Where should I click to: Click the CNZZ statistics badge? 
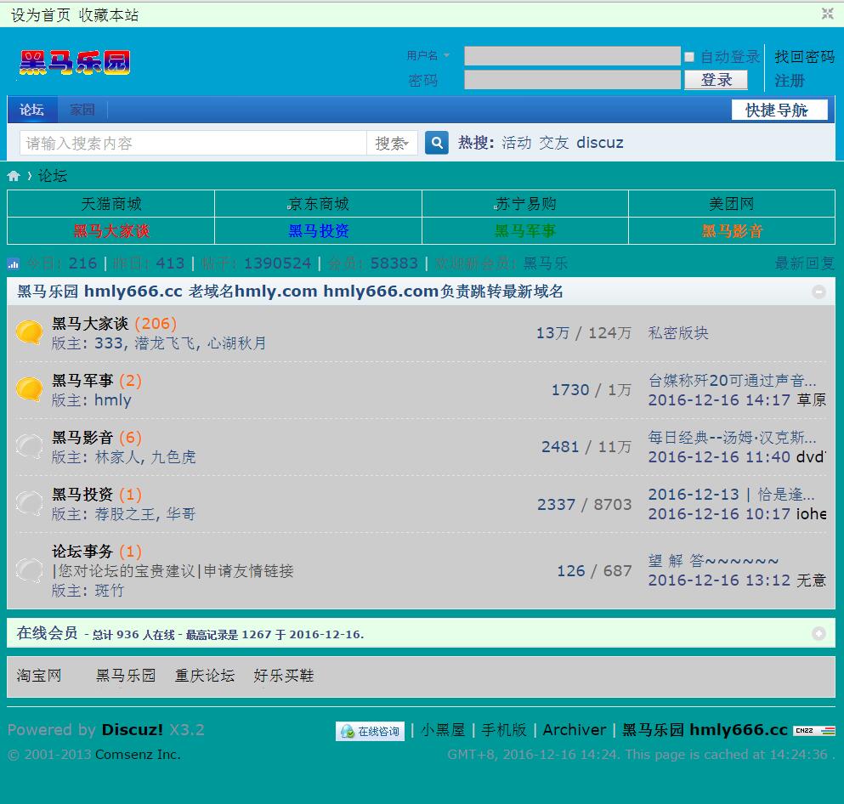(x=814, y=730)
